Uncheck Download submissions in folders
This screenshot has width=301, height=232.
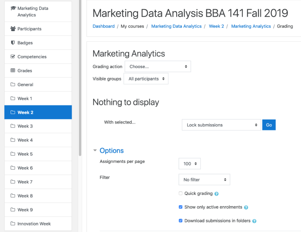[x=181, y=220]
